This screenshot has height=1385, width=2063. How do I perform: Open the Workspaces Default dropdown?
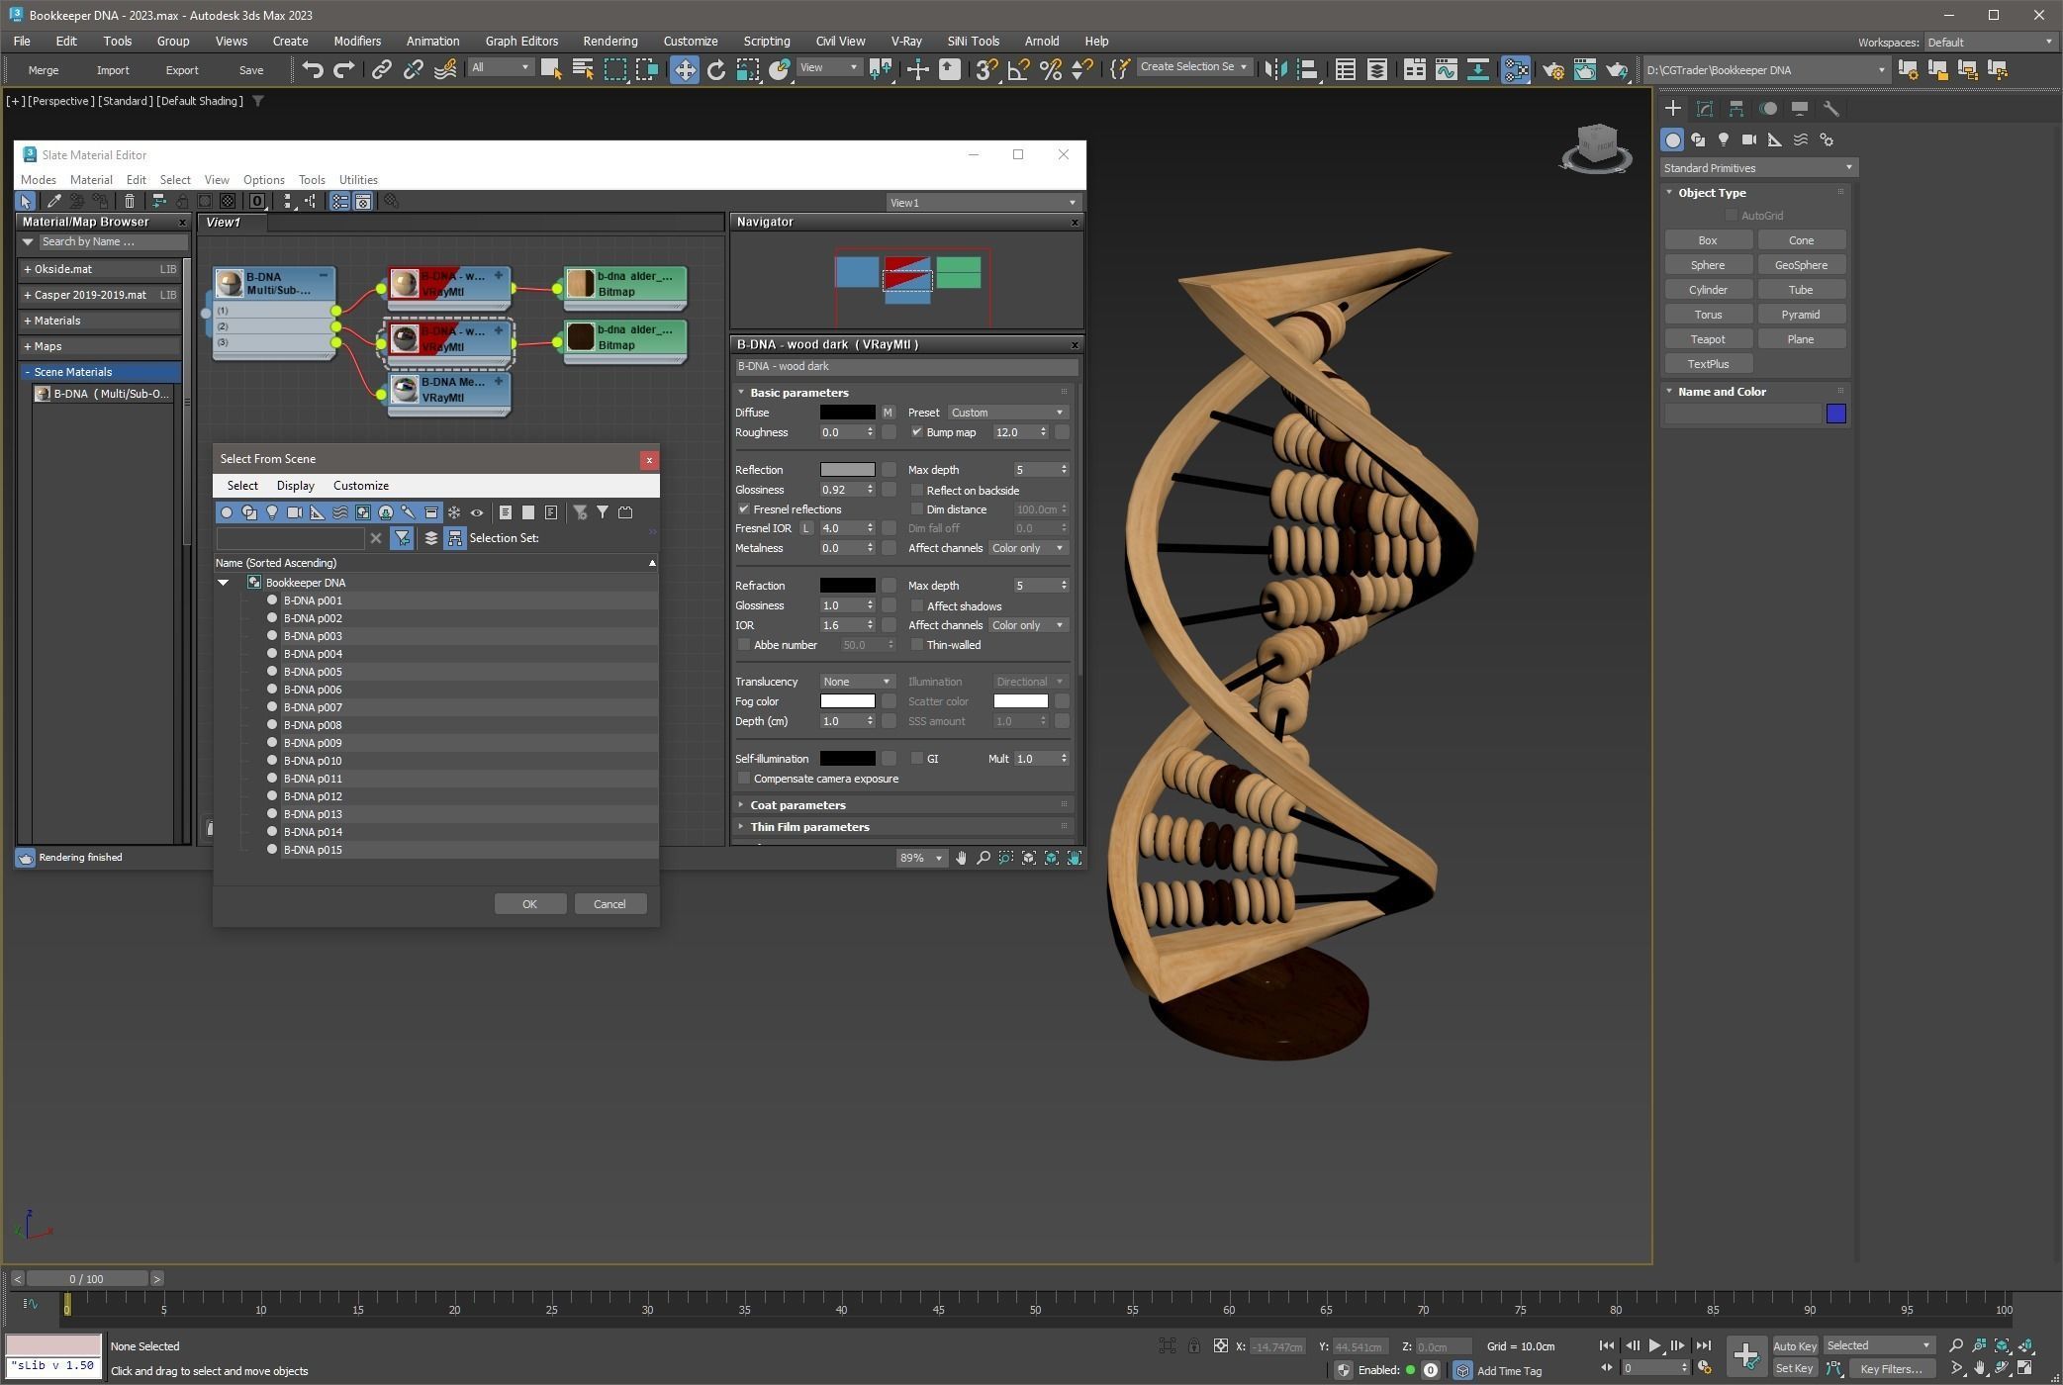tap(1989, 42)
